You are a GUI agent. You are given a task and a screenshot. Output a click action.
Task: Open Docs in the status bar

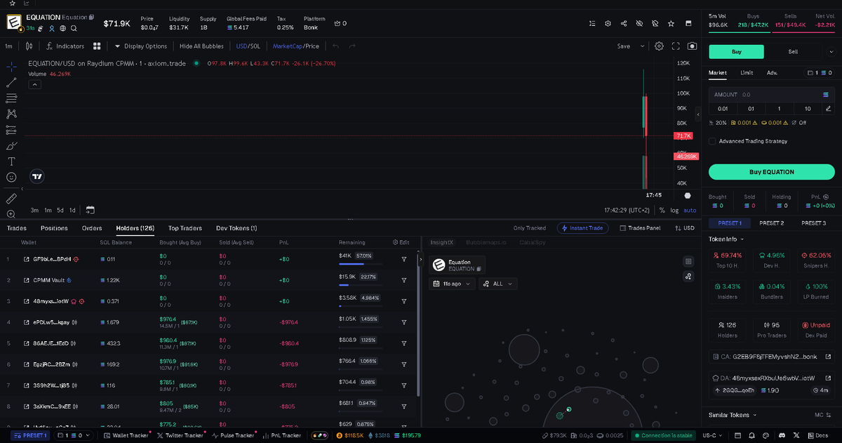(x=817, y=435)
